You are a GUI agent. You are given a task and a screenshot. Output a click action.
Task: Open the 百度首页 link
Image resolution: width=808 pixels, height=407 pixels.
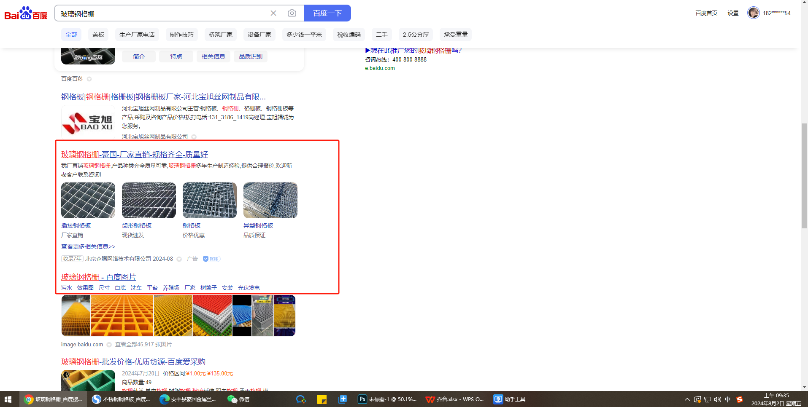tap(706, 13)
